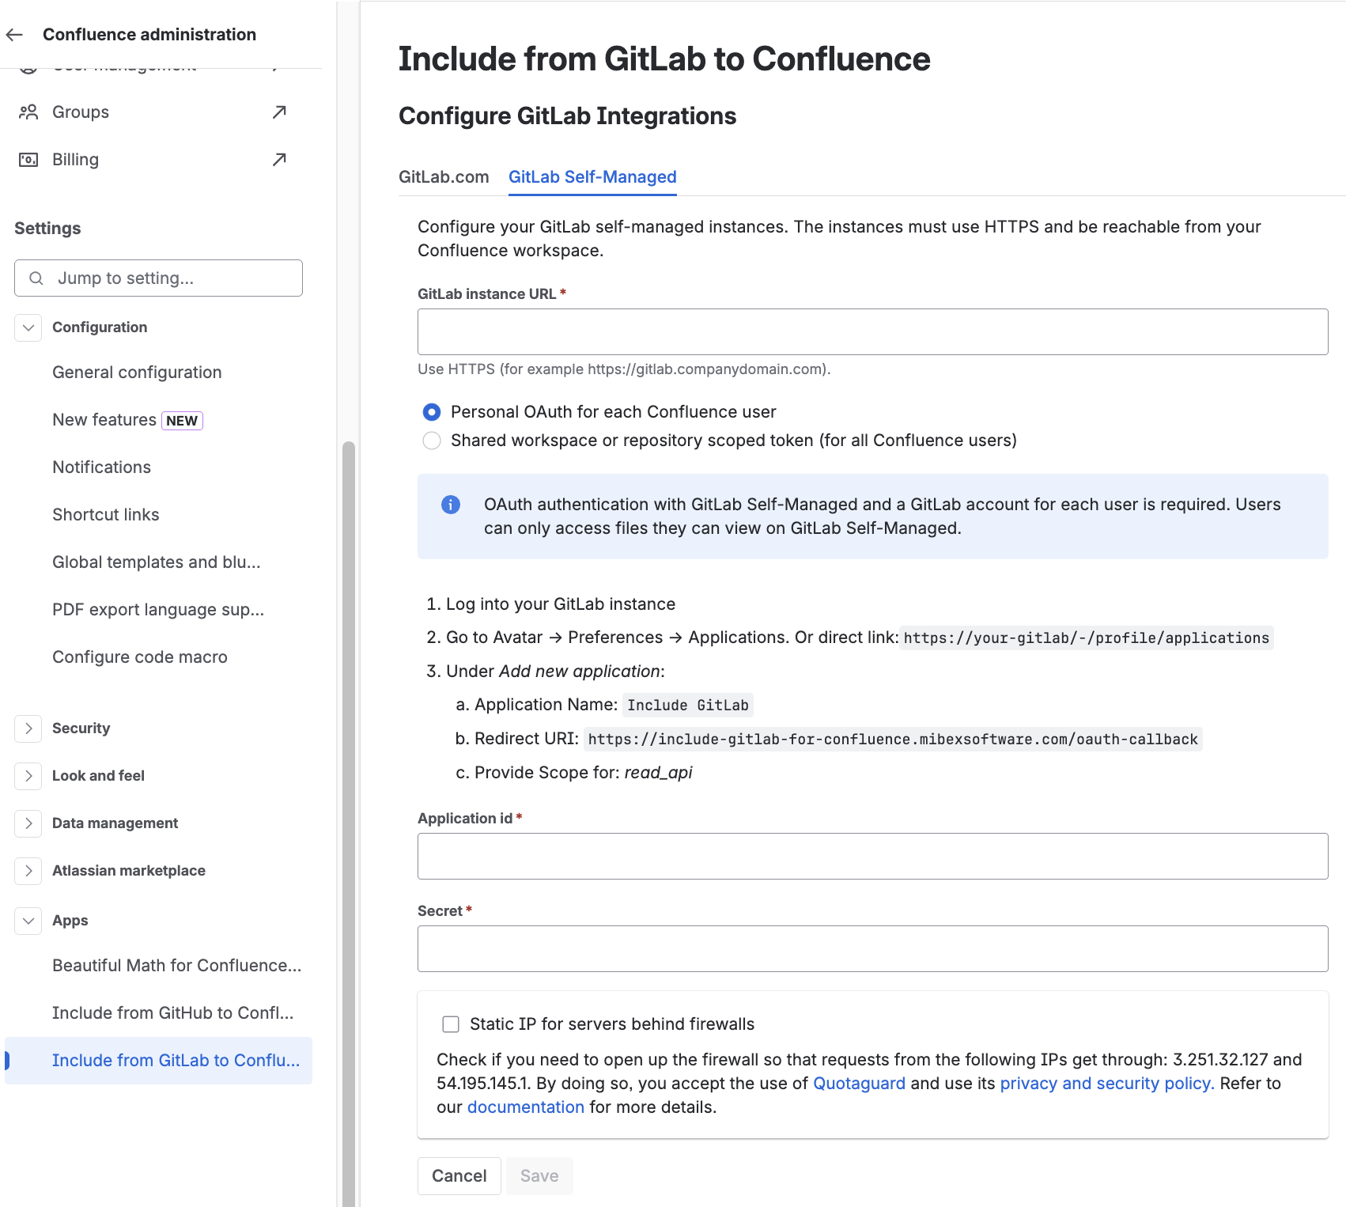Click the external link arrow next to Billing
Image resolution: width=1346 pixels, height=1207 pixels.
click(278, 159)
